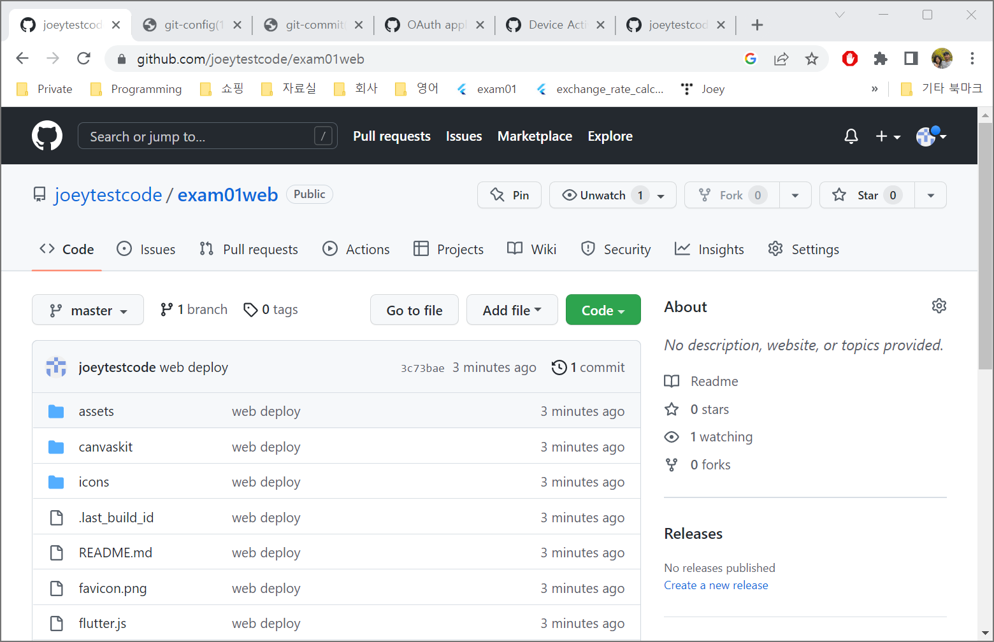This screenshot has height=642, width=994.
Task: Open the notifications bell
Action: pos(851,136)
